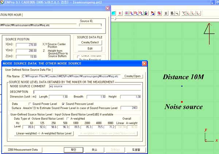Click the 2000 Hz level field
Viewport: 219px width, 154px height.
[x=86, y=127]
